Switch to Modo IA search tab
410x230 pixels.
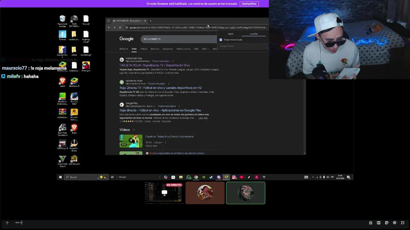point(124,49)
